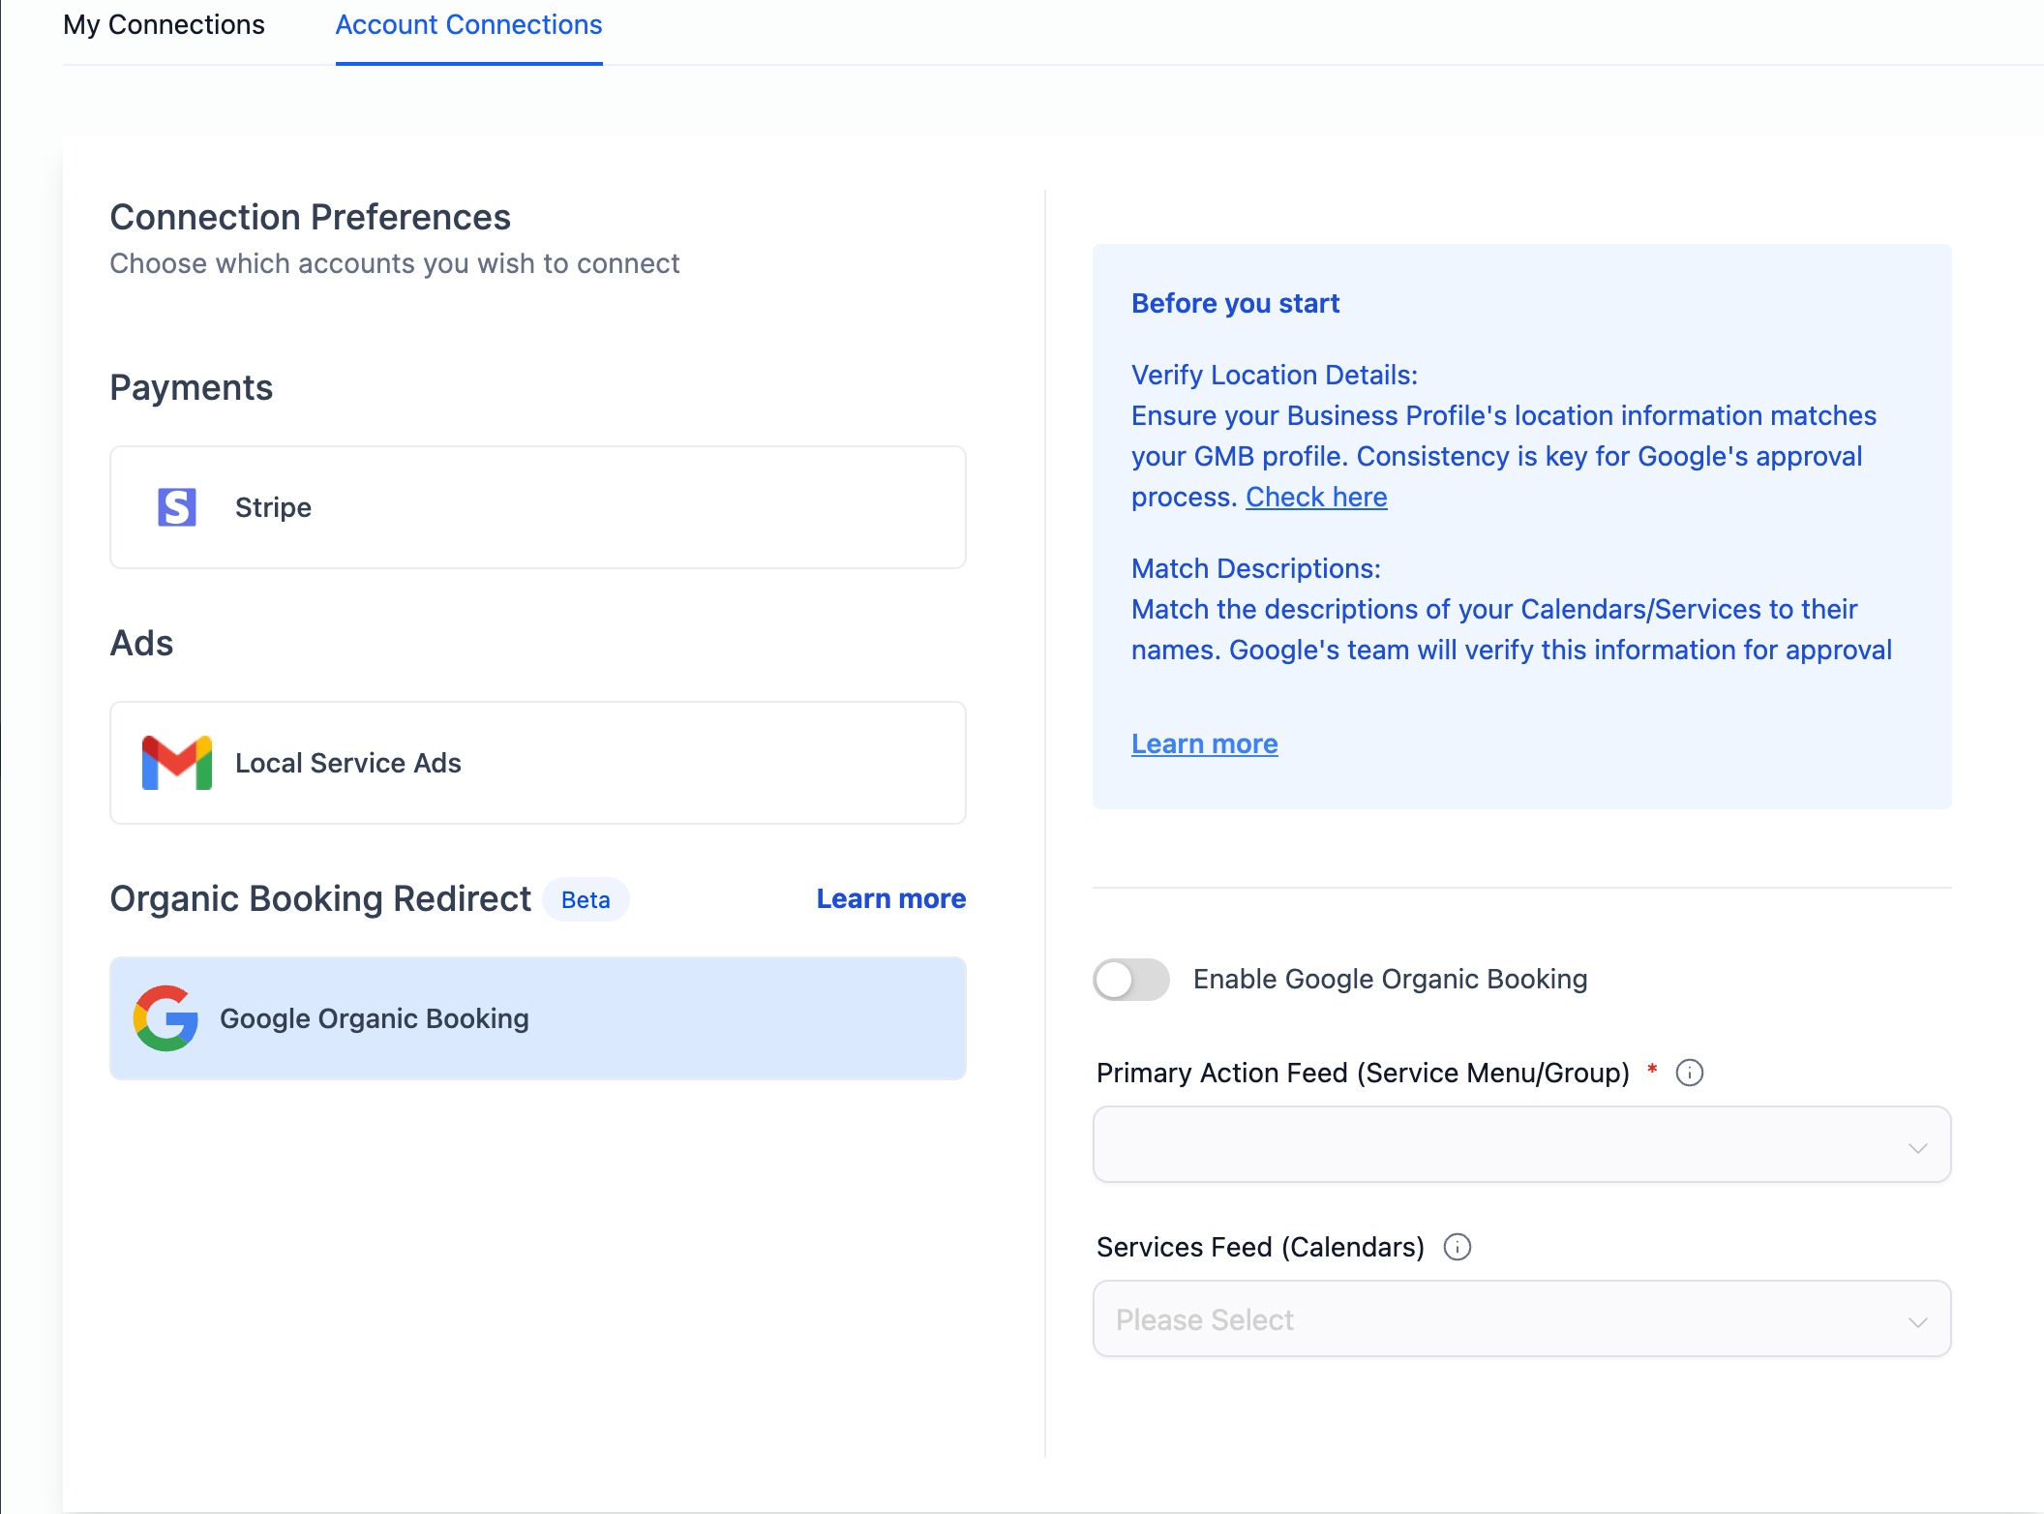
Task: Click chevron arrow in Primary Action Feed dropdown
Action: (1917, 1147)
